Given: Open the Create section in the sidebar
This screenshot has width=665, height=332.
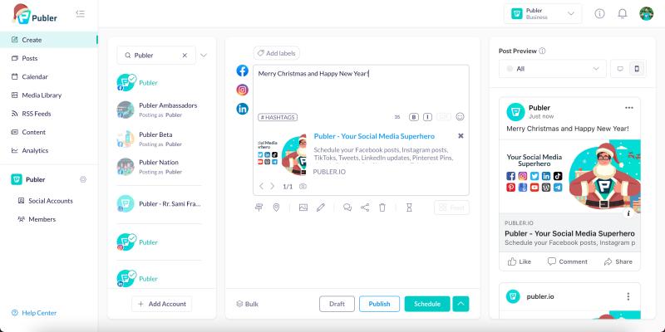Looking at the screenshot, I should pos(49,40).
